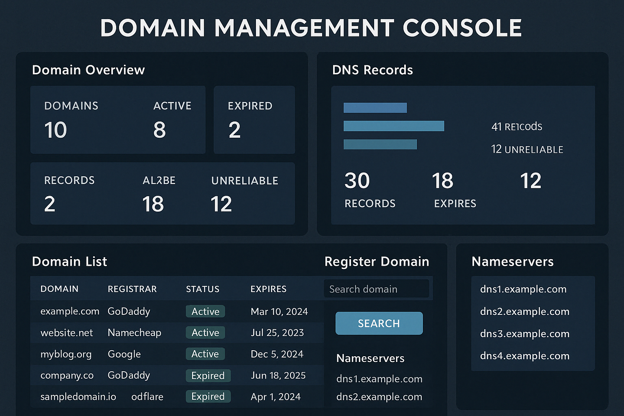Click the DOMAIN column header
This screenshot has width=624, height=416.
[59, 289]
